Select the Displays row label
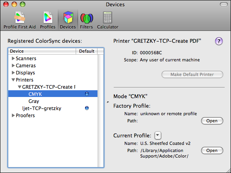 coord(25,73)
